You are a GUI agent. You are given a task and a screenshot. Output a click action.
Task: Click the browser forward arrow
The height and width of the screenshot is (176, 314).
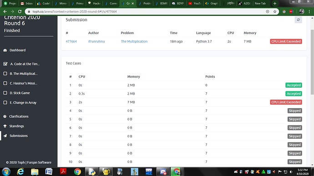click(12, 12)
